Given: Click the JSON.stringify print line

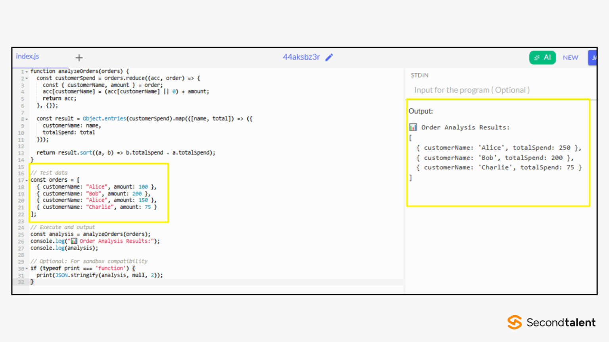Looking at the screenshot, I should pyautogui.click(x=100, y=275).
